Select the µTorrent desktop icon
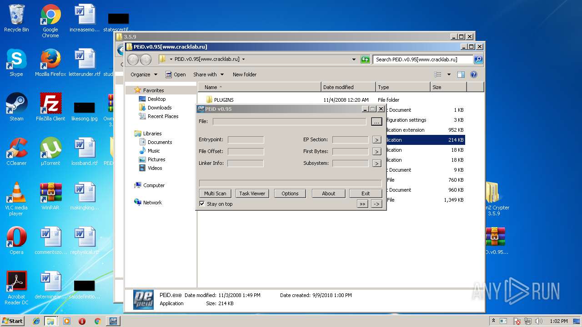The image size is (582, 327). coord(50,152)
